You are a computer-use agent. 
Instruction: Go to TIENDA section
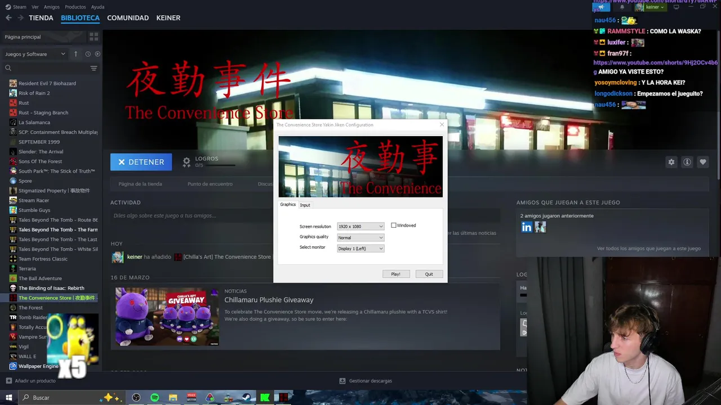41,18
